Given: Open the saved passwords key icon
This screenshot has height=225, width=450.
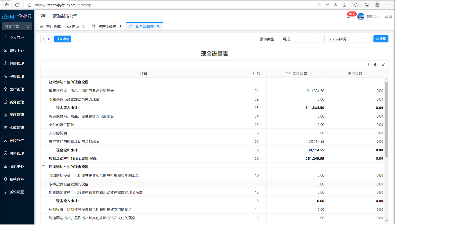Looking at the screenshot, I should (319, 5).
